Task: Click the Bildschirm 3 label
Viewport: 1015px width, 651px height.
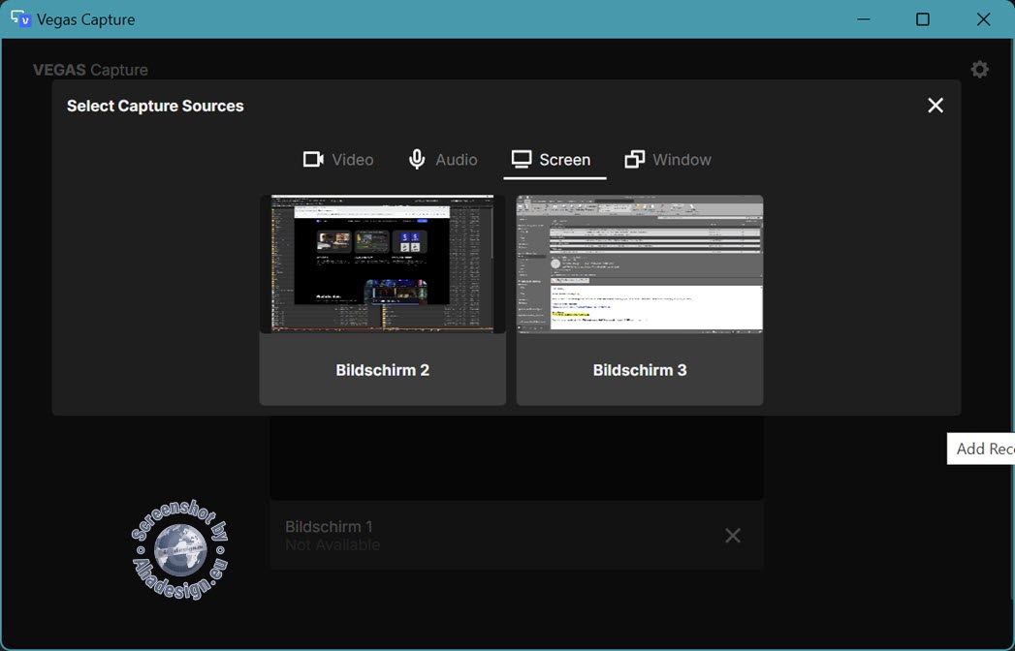Action: click(640, 370)
